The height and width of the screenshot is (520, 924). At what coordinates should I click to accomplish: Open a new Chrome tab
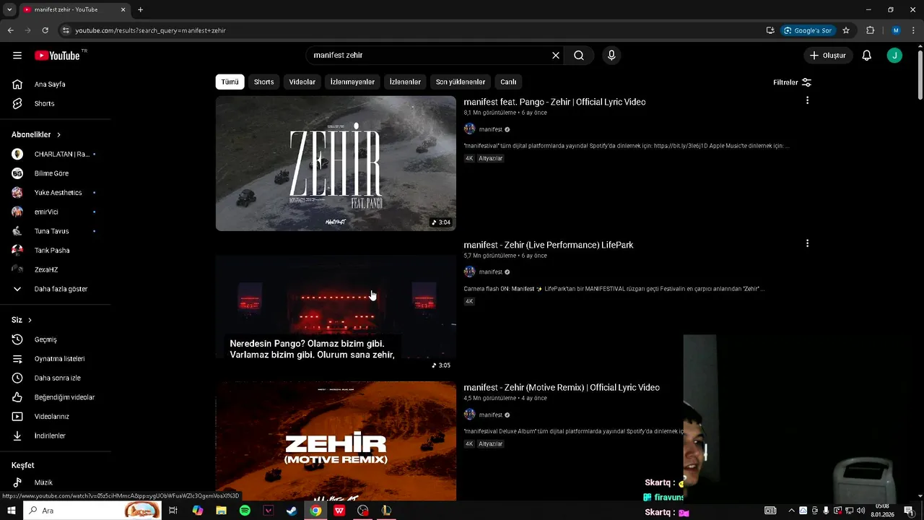[140, 9]
